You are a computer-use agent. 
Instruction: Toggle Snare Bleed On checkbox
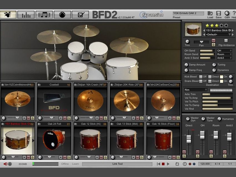tap(221, 81)
